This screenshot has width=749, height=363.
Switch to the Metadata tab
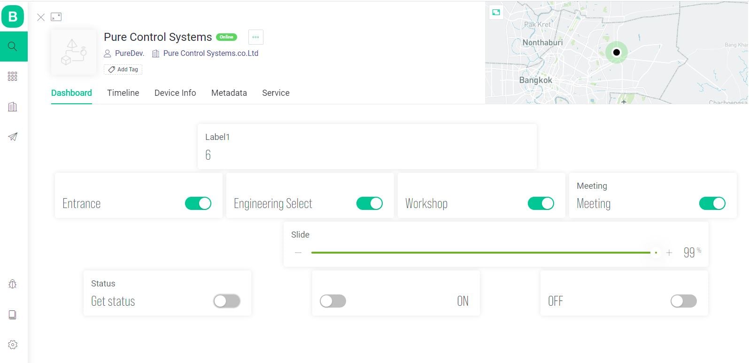(229, 93)
